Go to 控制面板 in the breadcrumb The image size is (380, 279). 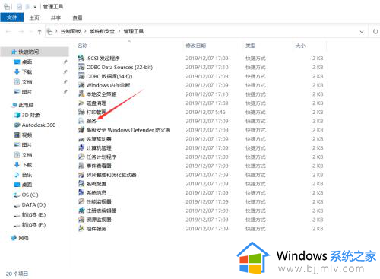71,31
